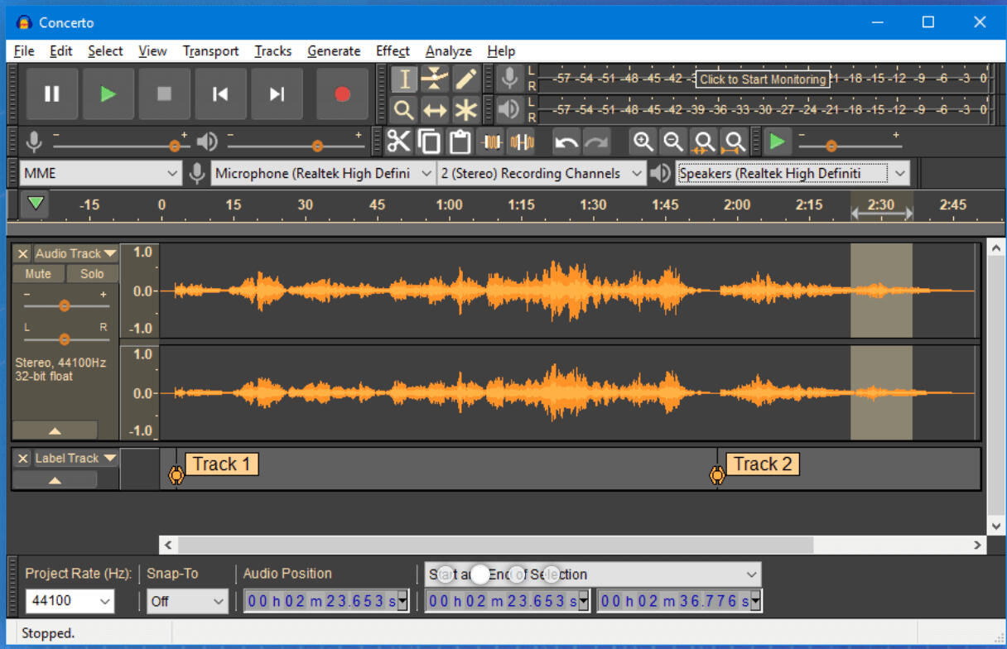This screenshot has height=649, width=1007.
Task: Zoom out with the minus magnifier
Action: (x=673, y=142)
